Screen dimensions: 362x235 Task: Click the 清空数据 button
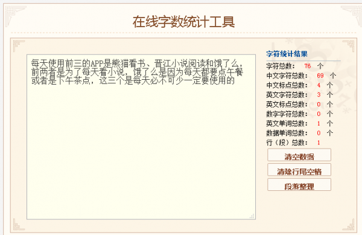click(x=299, y=155)
